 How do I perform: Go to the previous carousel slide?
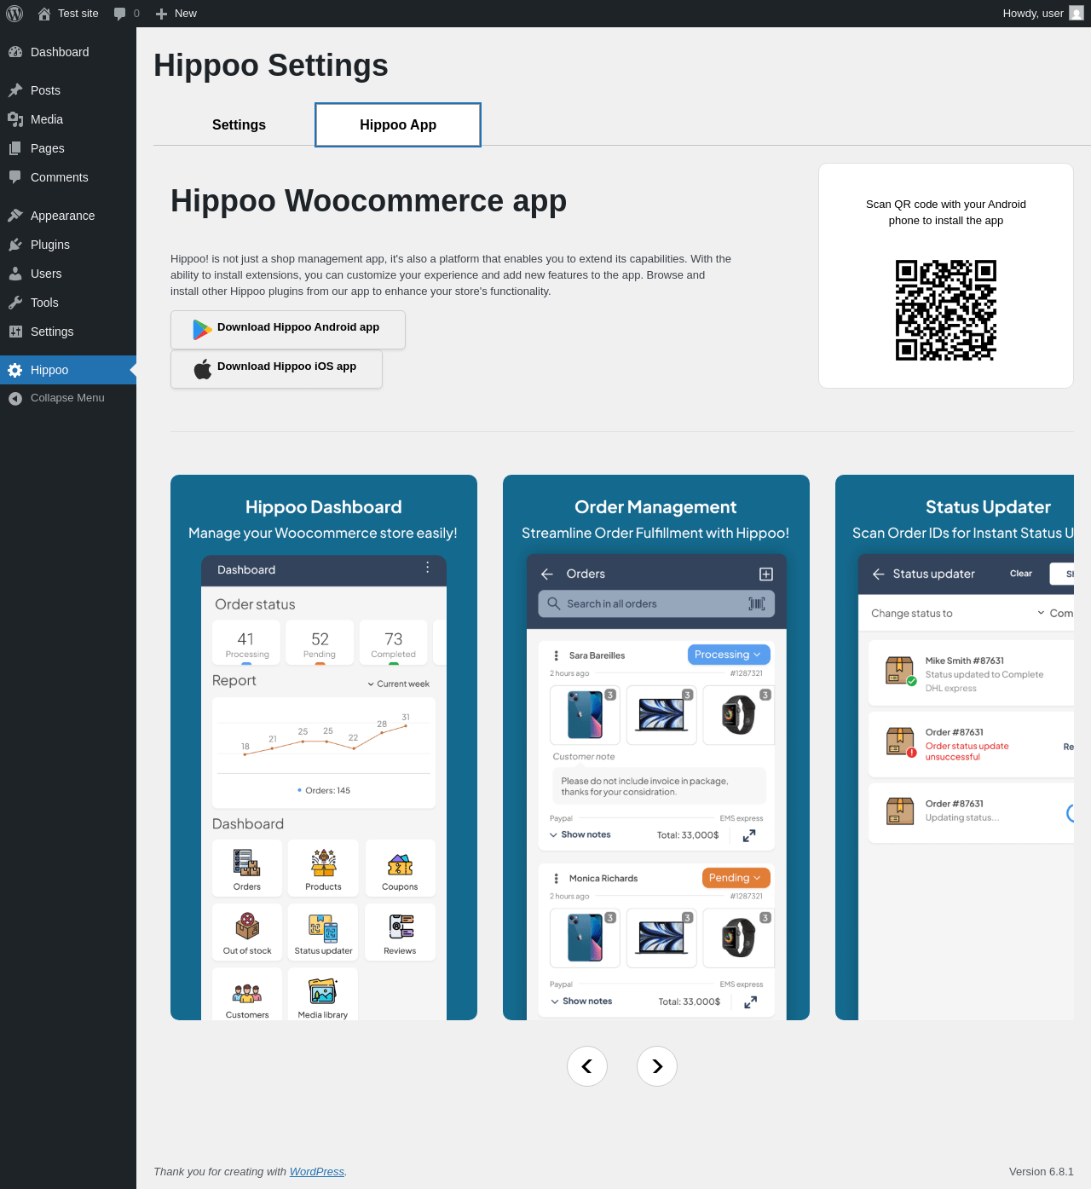[x=587, y=1066]
